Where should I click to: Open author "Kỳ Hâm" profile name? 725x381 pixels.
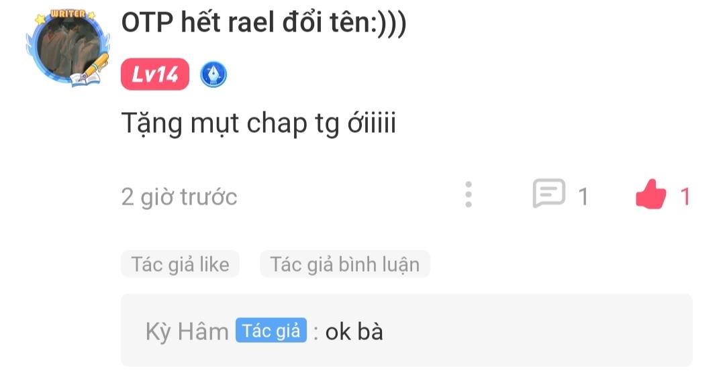click(187, 331)
